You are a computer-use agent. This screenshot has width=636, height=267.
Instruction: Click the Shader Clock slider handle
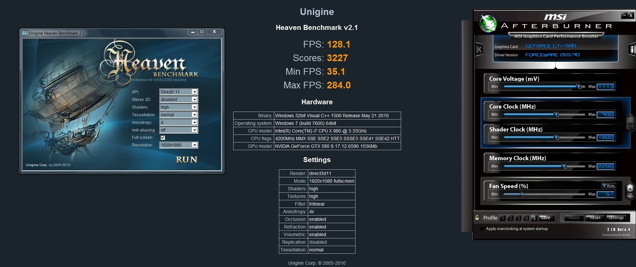[x=556, y=137]
